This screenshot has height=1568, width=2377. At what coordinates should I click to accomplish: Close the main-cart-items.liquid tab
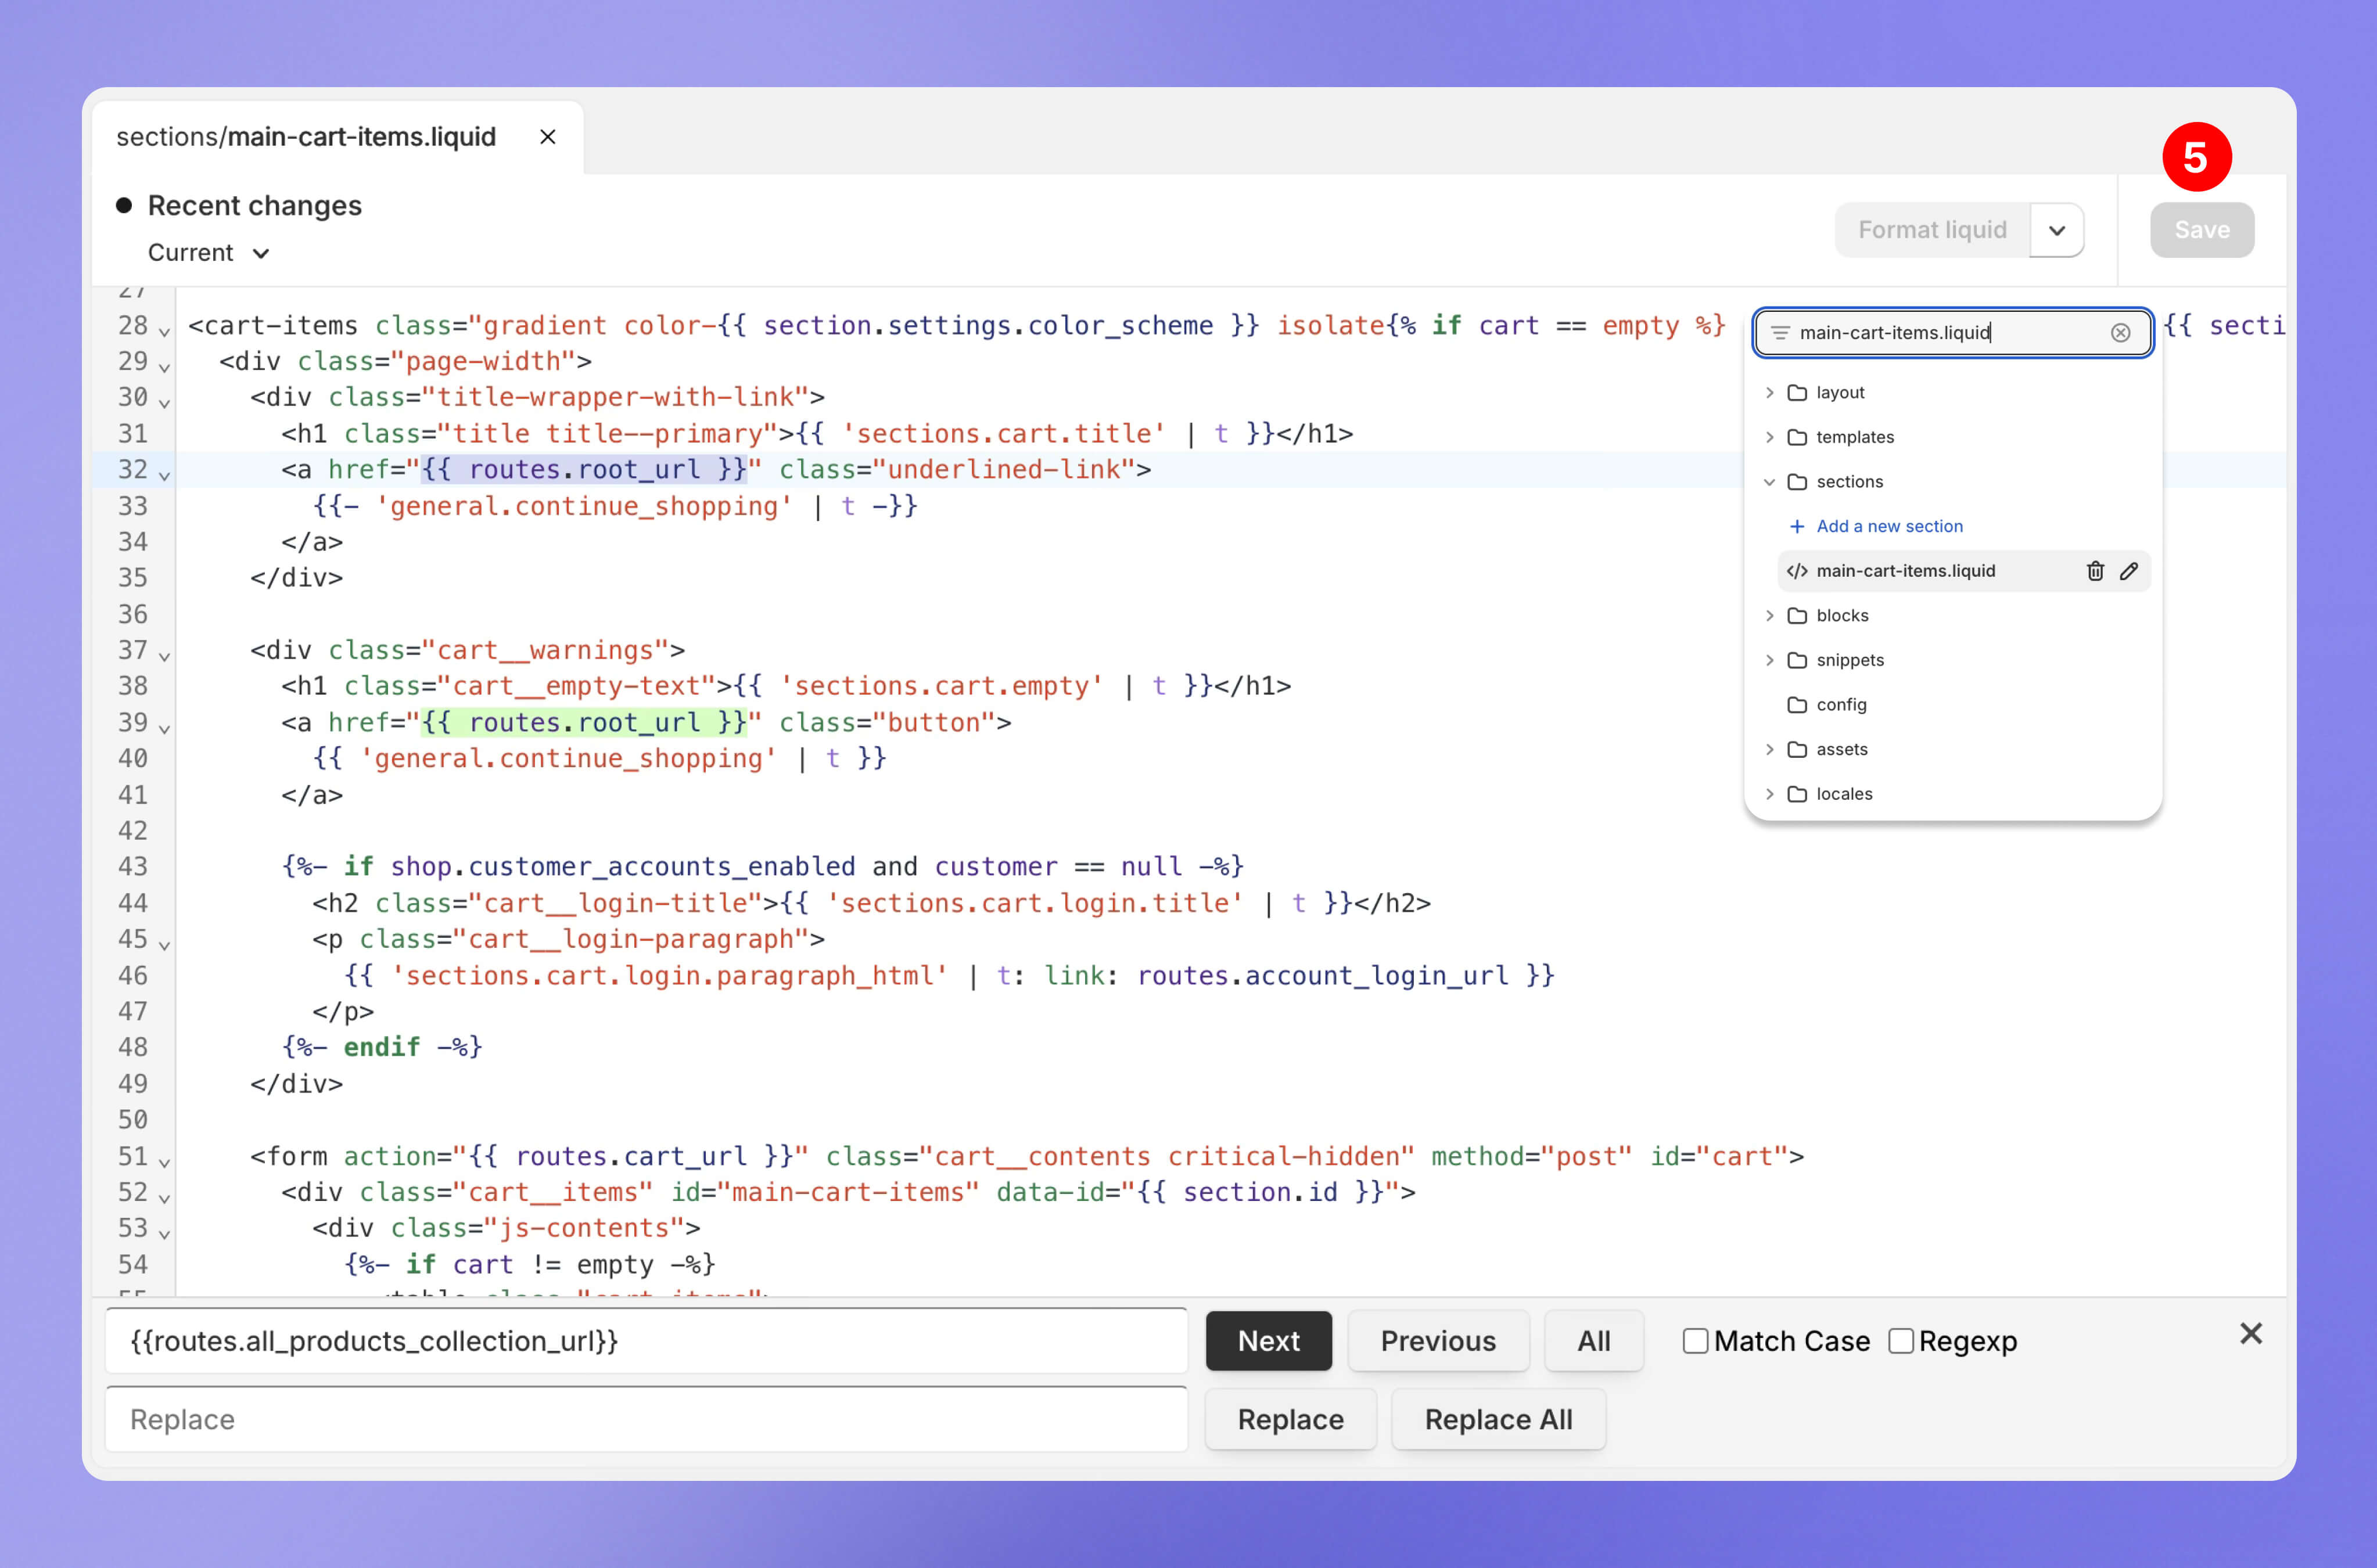[x=548, y=137]
